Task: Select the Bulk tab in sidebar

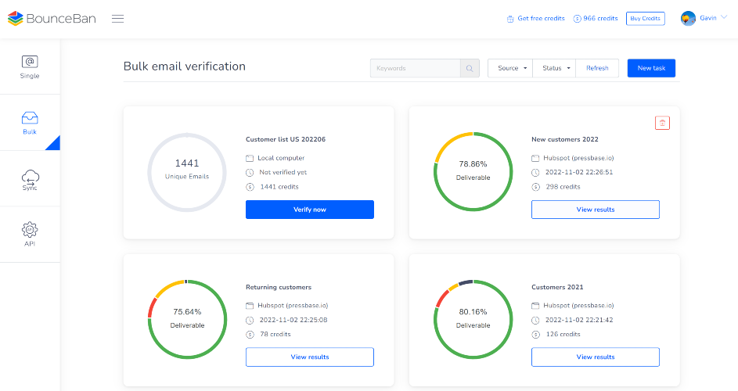Action: [x=30, y=124]
